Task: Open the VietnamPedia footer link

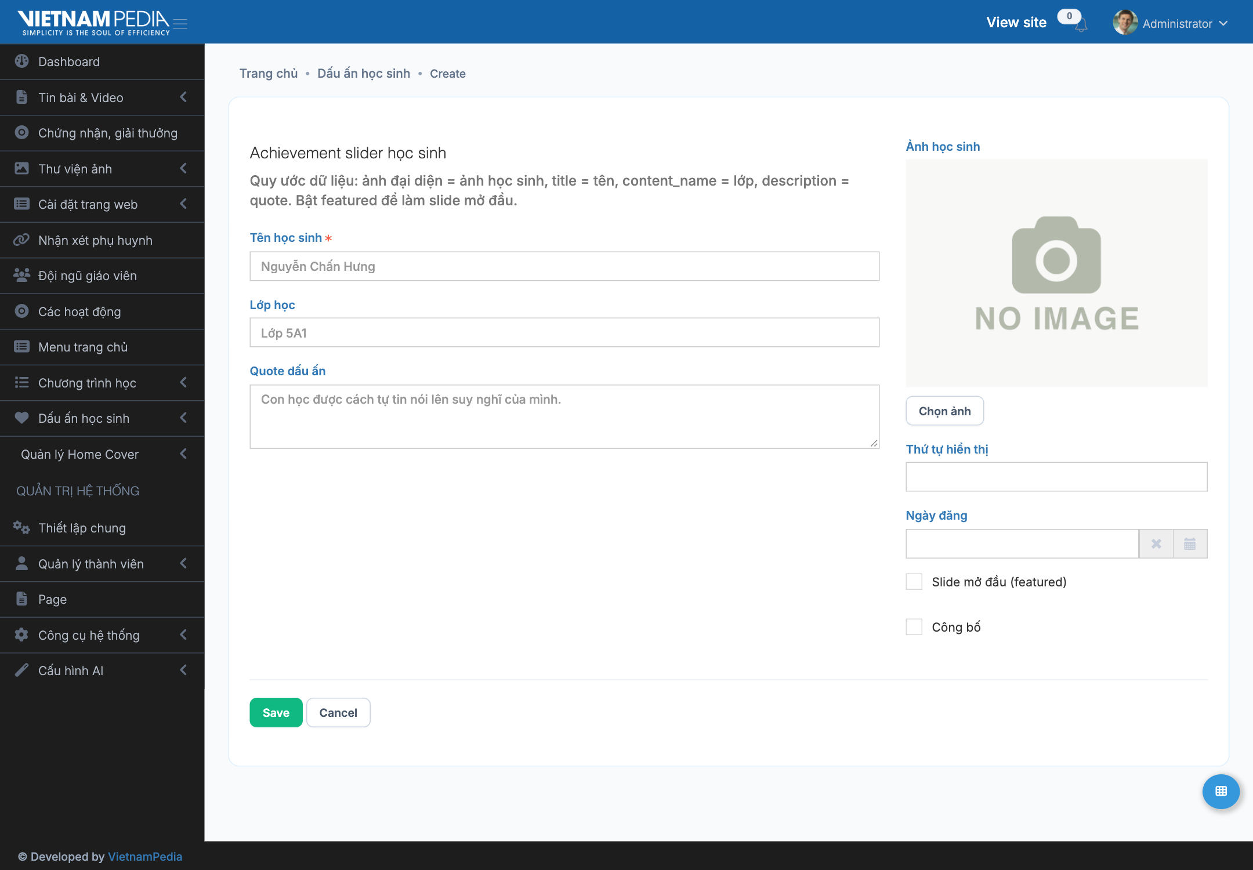Action: pos(145,857)
